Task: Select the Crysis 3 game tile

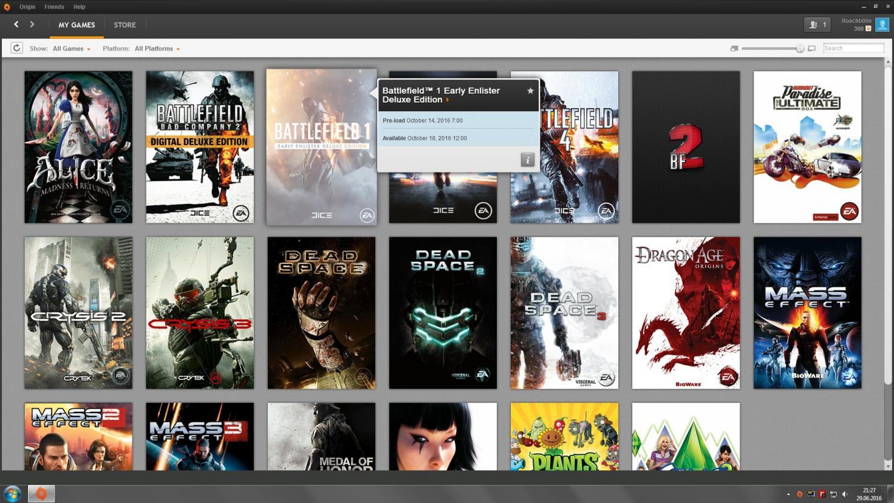Action: point(200,313)
